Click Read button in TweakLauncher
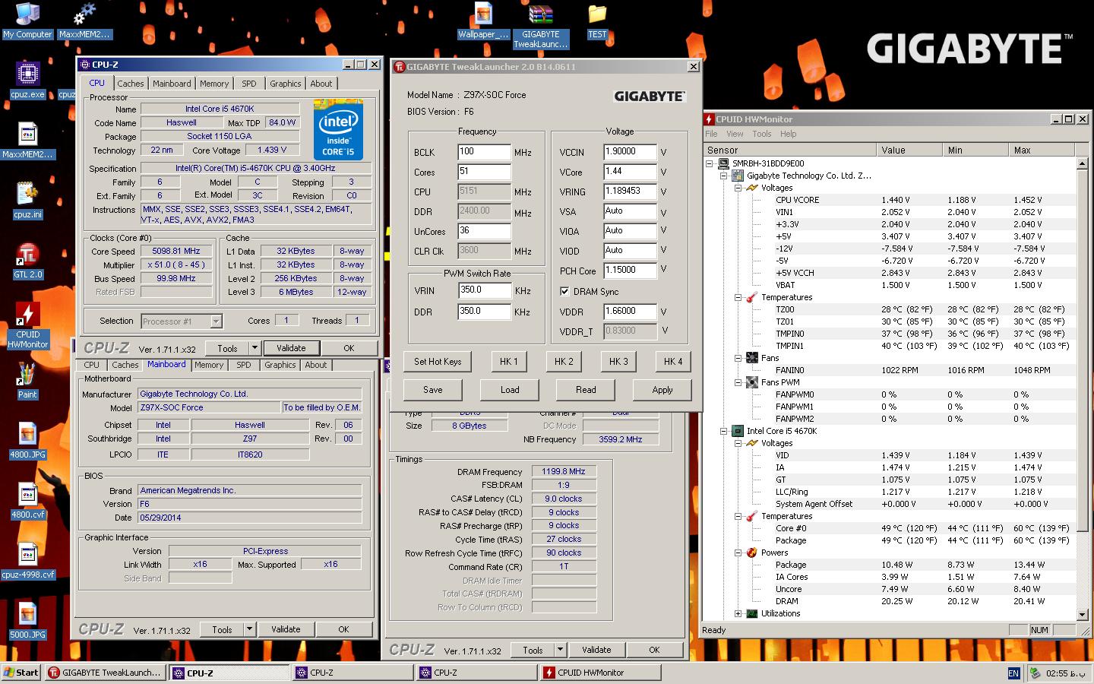This screenshot has height=684, width=1094. pos(586,390)
